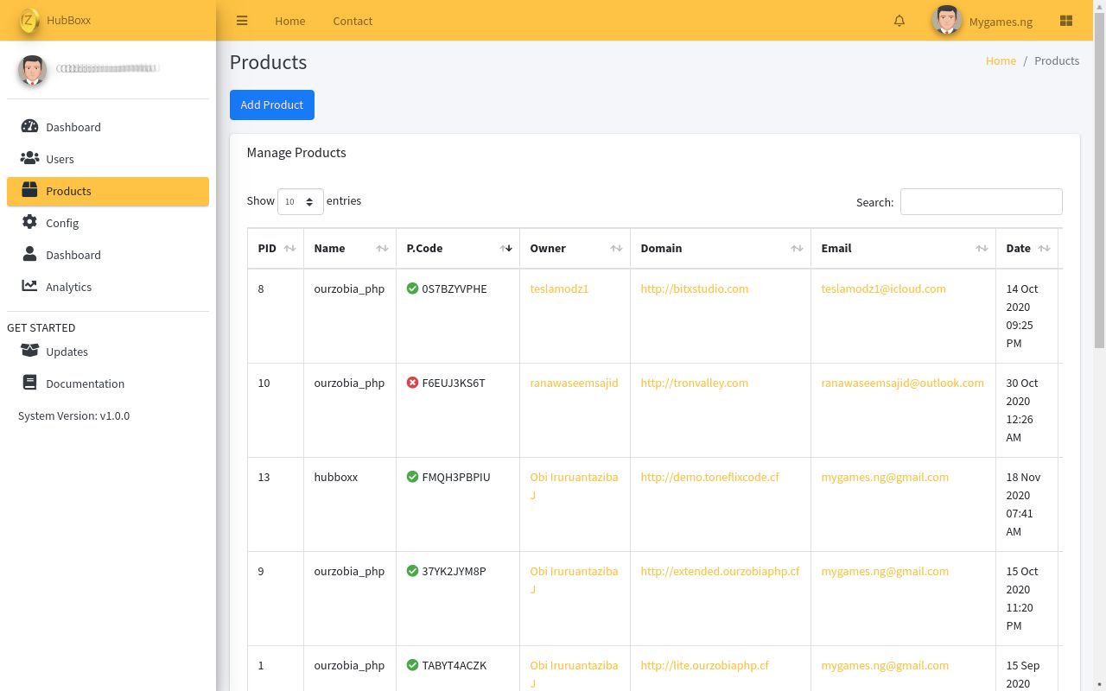Image resolution: width=1106 pixels, height=691 pixels.
Task: Open the notifications bell
Action: tap(899, 21)
